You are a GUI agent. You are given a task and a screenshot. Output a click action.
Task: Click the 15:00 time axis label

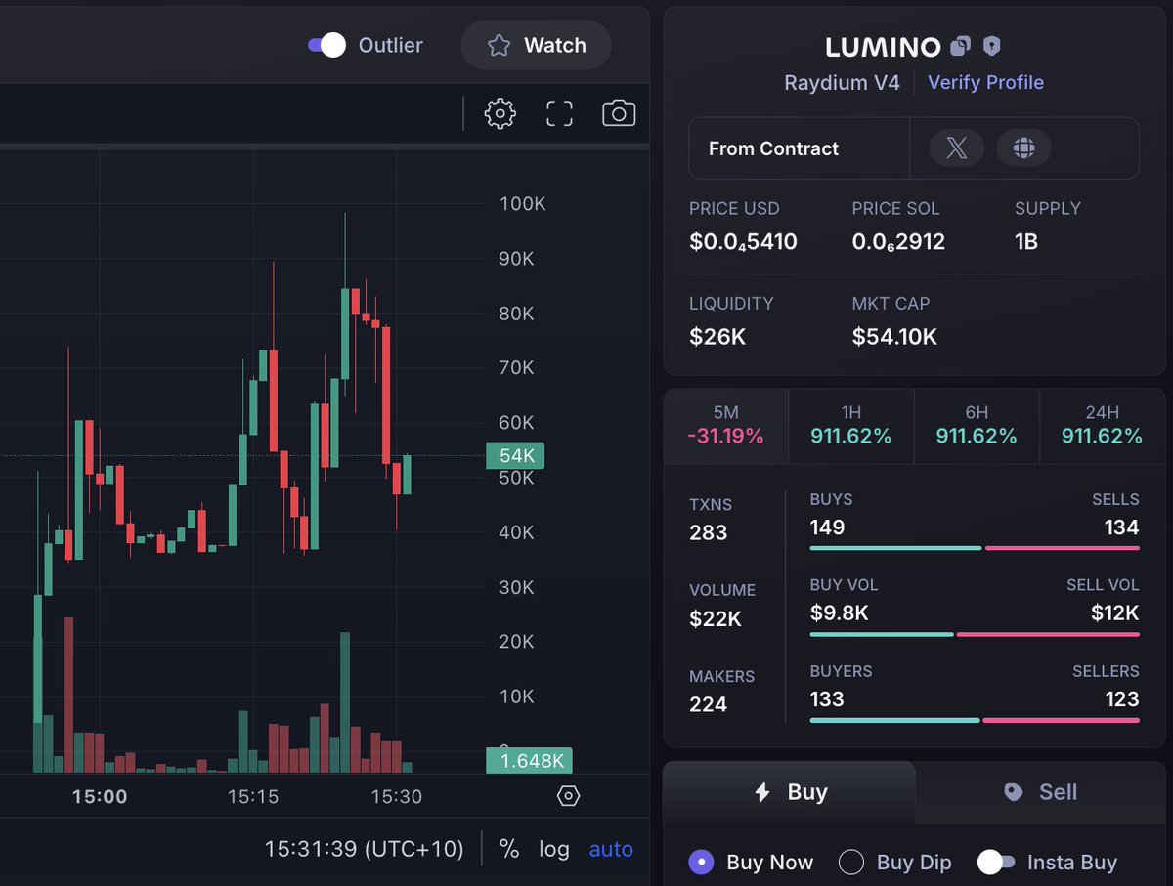(x=100, y=796)
